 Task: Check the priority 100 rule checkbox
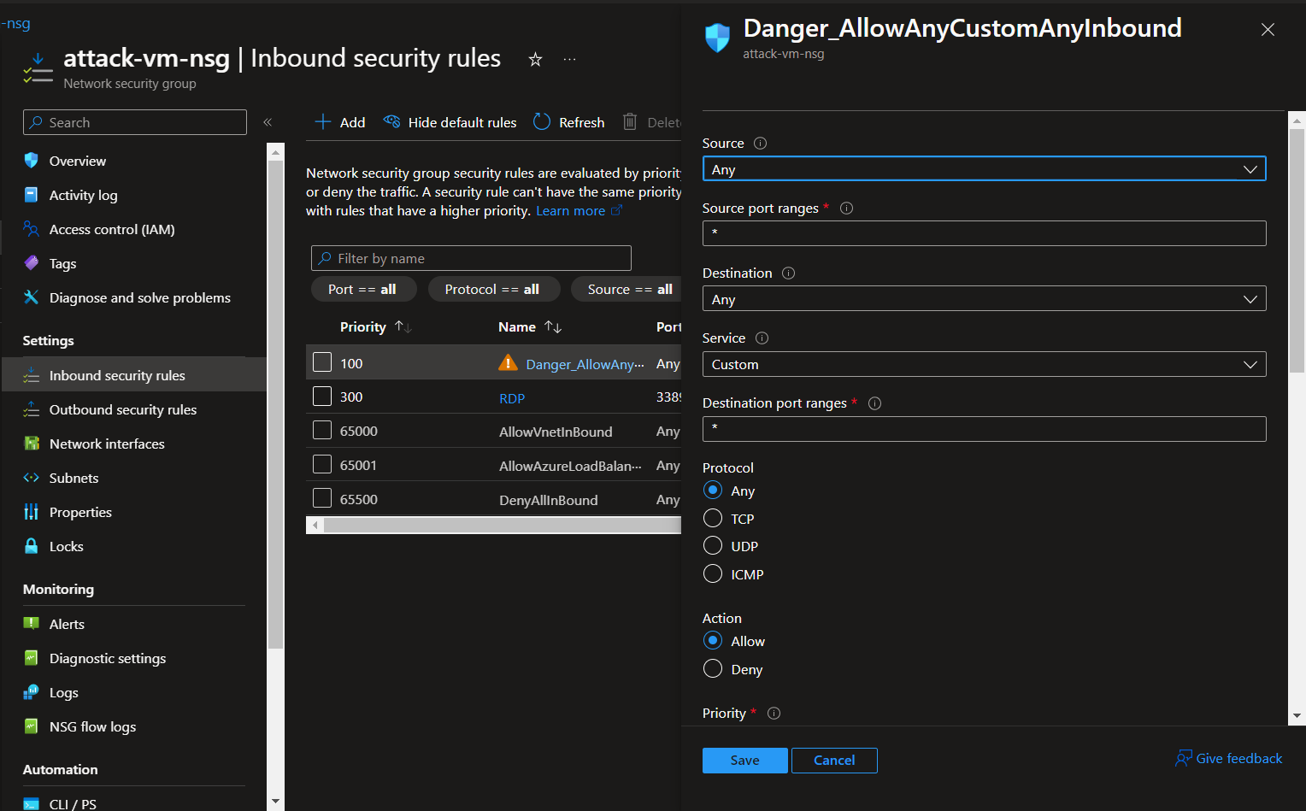coord(322,362)
